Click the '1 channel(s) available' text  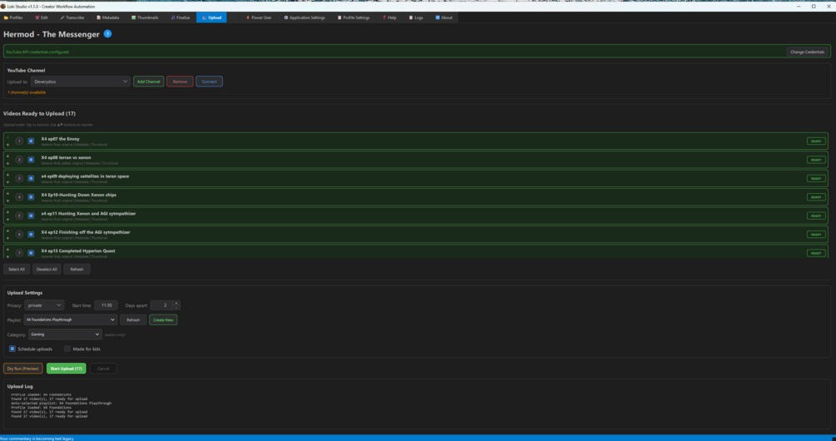26,92
